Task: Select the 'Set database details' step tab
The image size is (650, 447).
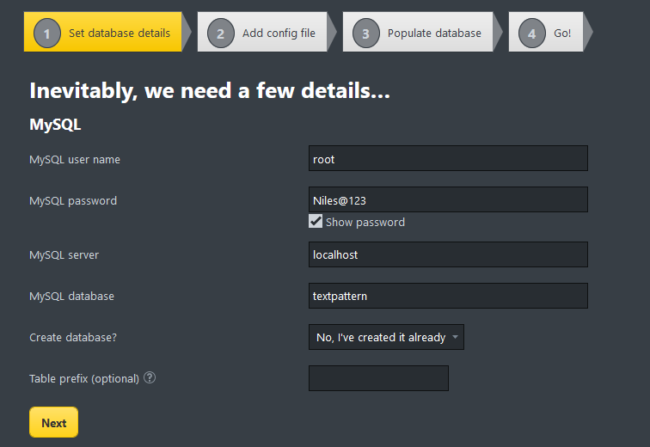Action: pyautogui.click(x=121, y=34)
